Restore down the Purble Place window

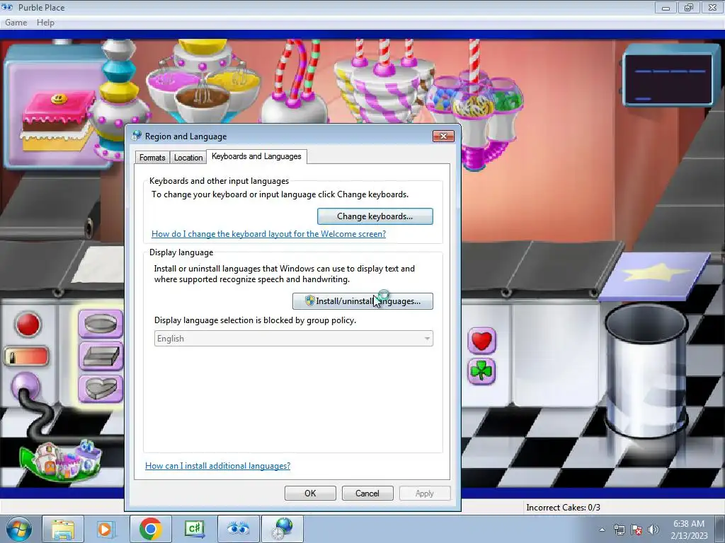689,7
